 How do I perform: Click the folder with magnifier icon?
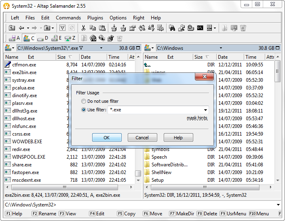point(182,28)
